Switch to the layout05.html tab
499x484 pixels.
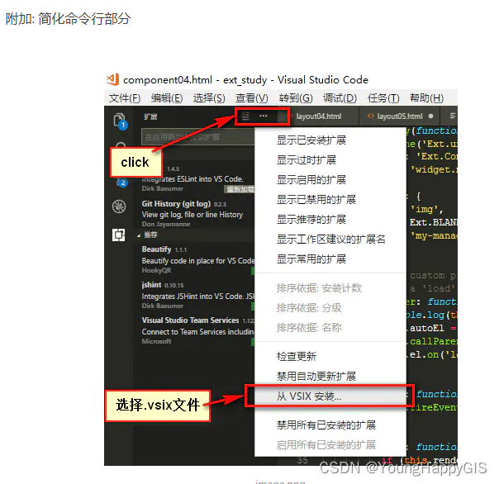point(400,116)
